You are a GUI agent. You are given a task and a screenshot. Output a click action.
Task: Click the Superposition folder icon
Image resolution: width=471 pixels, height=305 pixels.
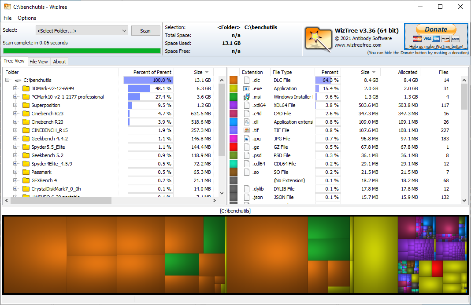[26, 105]
